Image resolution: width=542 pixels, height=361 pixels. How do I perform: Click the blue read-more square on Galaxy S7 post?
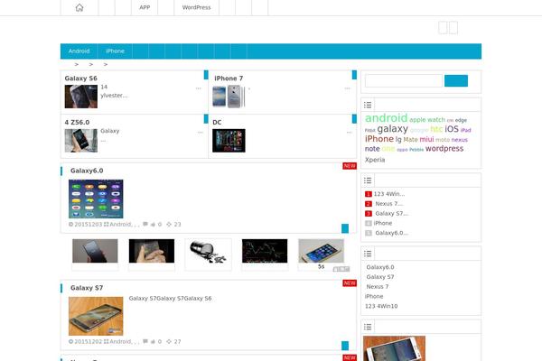345,346
